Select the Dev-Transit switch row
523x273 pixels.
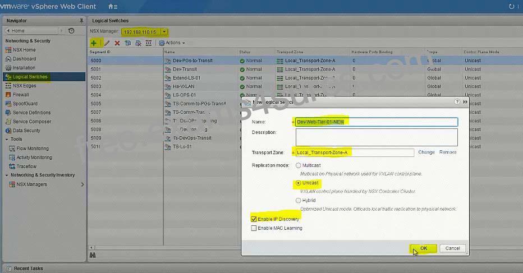[x=305, y=70]
